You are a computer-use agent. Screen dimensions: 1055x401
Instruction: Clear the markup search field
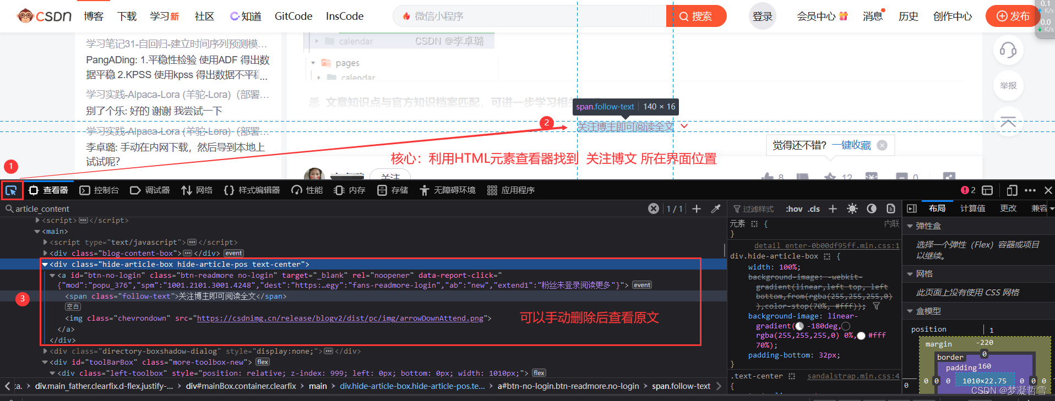click(654, 208)
